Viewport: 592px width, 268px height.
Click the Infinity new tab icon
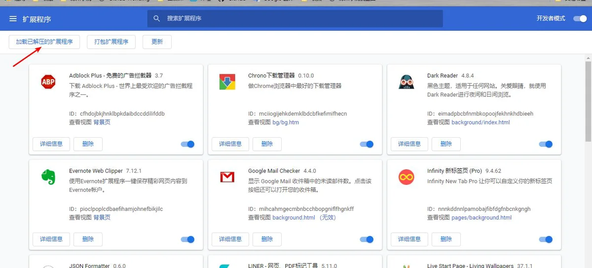point(406,177)
